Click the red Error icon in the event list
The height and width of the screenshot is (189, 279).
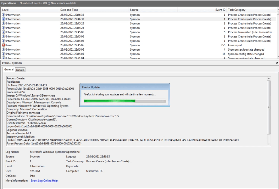[4, 45]
